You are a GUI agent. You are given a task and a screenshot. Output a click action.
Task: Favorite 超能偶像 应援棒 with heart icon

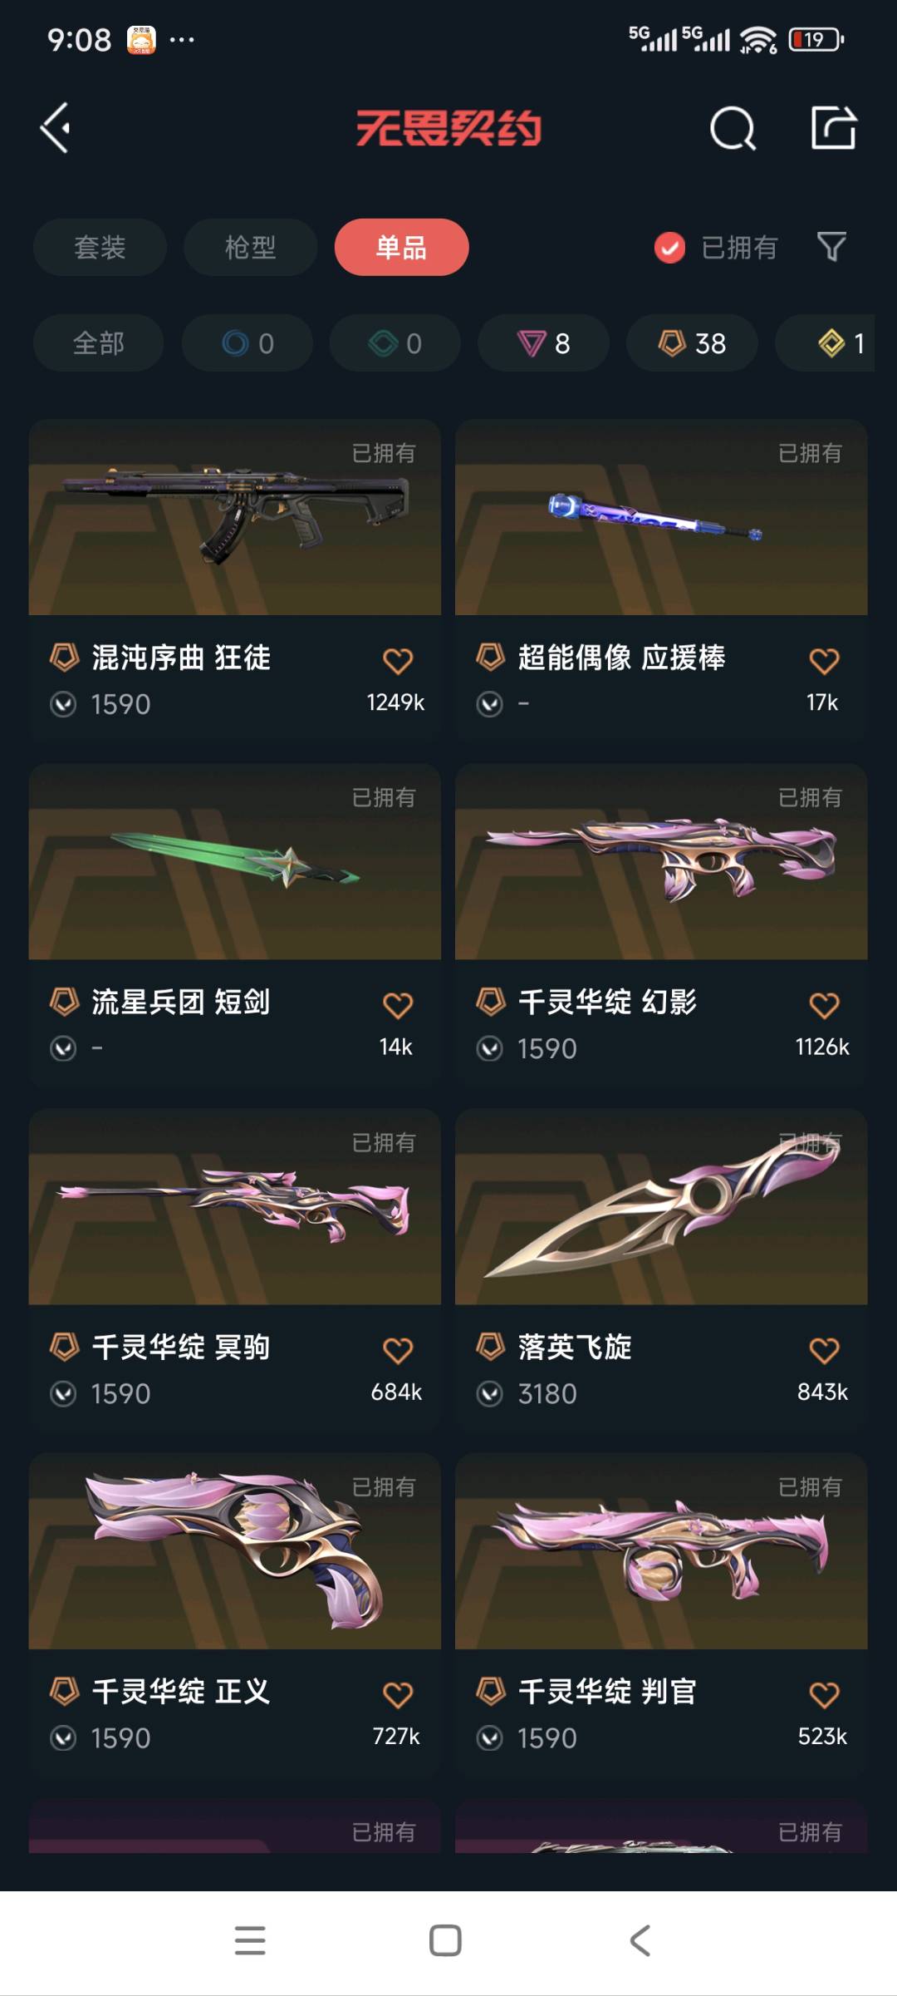824,661
